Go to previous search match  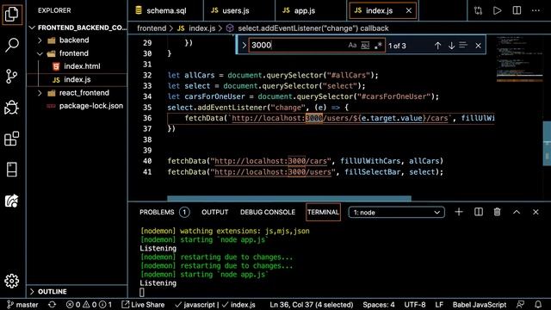click(x=437, y=46)
